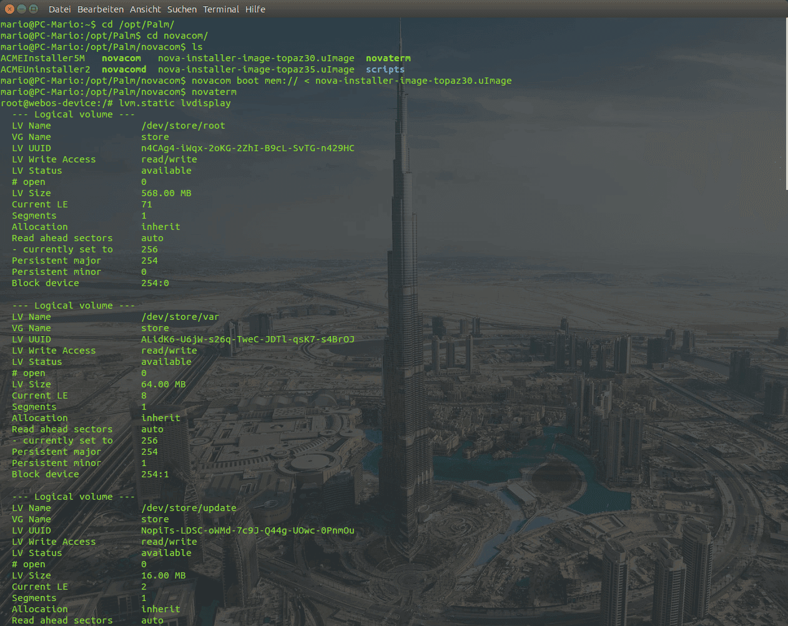Click the root@webos-device prompt

[57, 103]
